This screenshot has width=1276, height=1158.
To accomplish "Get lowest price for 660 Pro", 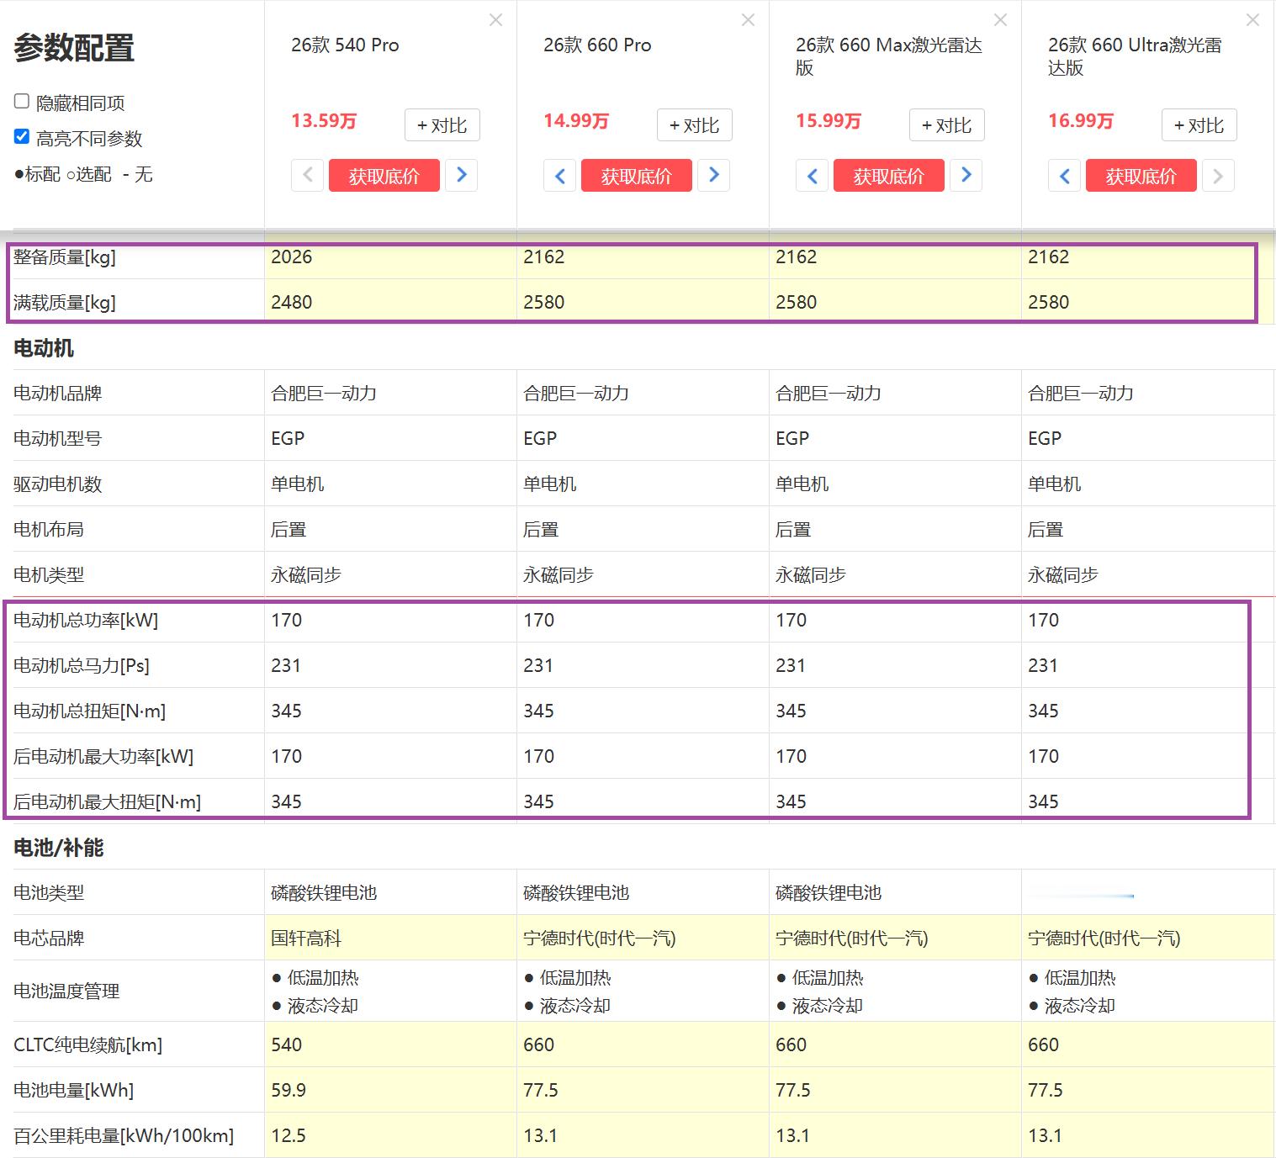I will [637, 176].
